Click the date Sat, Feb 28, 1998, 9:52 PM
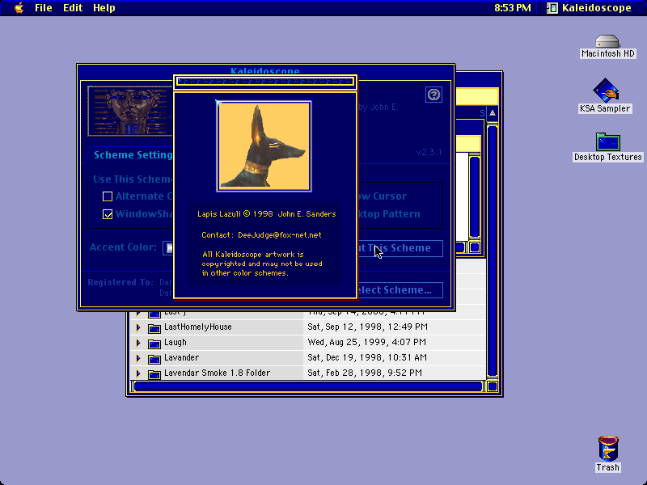The image size is (647, 485). pyautogui.click(x=365, y=373)
